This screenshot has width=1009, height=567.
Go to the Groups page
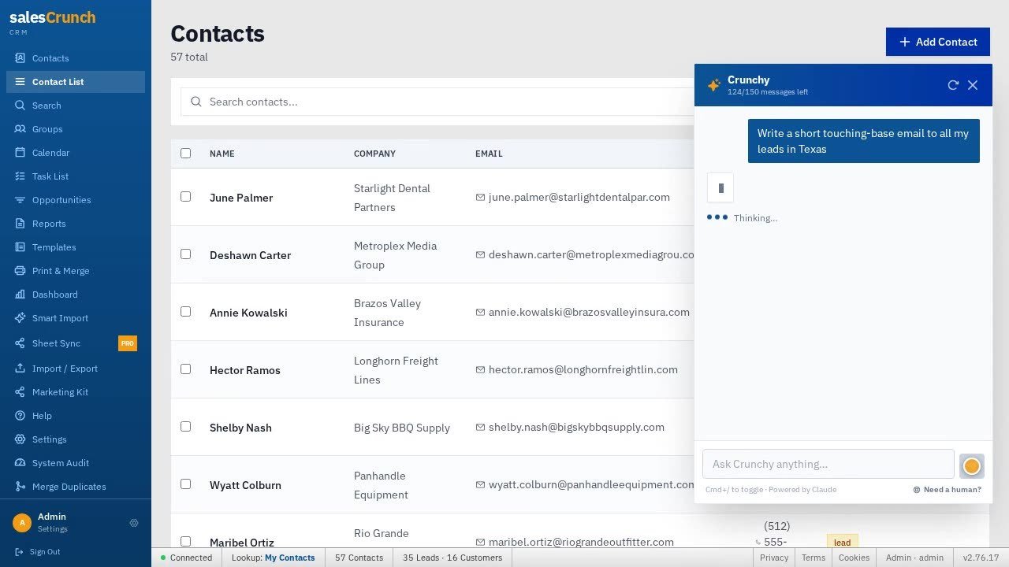coord(76,129)
